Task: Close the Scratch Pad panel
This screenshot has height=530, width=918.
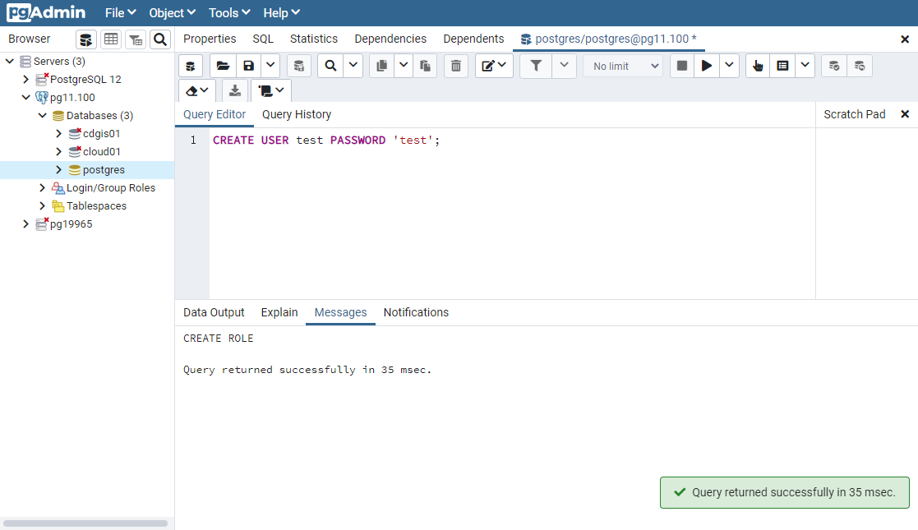Action: pyautogui.click(x=905, y=114)
